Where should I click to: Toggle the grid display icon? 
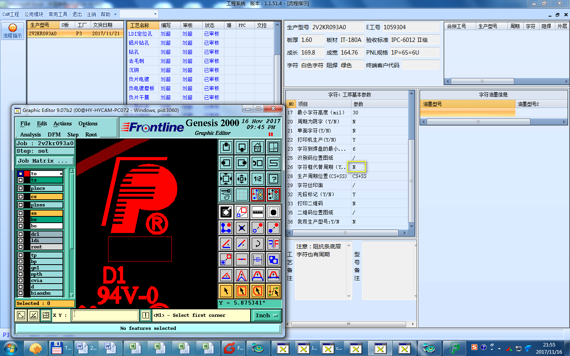tap(242, 195)
